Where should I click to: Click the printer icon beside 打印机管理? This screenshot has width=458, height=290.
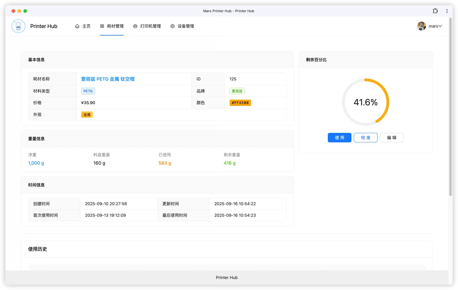(x=135, y=26)
